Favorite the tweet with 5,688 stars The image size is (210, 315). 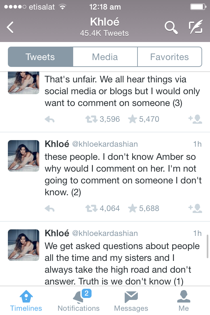(x=133, y=208)
